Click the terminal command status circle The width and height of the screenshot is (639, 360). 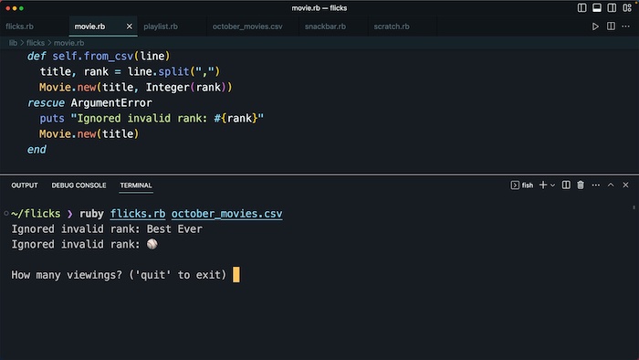(x=6, y=213)
